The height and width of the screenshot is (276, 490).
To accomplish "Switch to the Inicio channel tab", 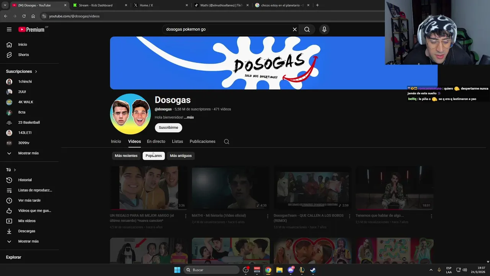I will coord(116,141).
